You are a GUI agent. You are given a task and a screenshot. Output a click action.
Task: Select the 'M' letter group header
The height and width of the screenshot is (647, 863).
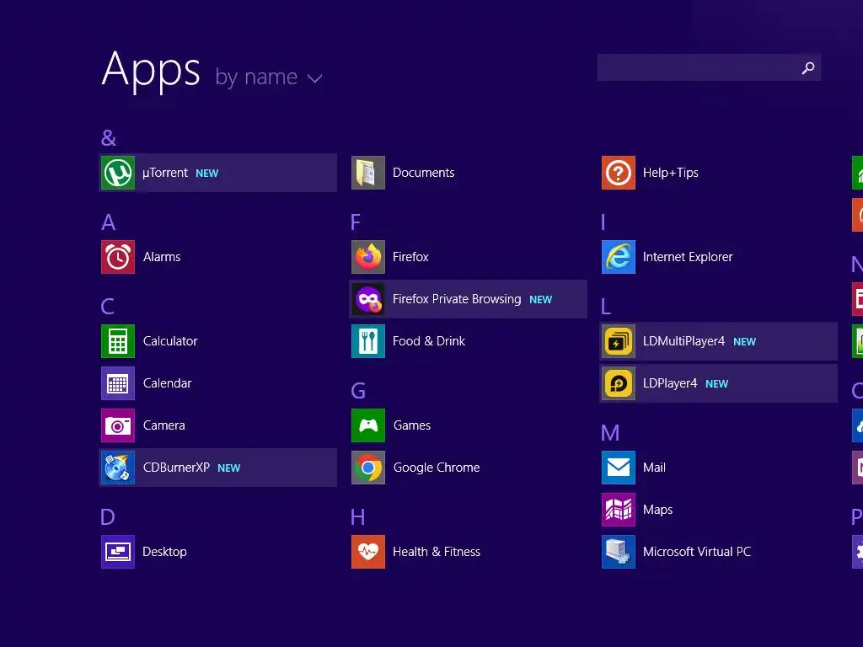click(610, 433)
